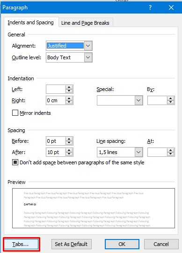Confirm with the OK button
The image size is (182, 253).
pos(122,244)
